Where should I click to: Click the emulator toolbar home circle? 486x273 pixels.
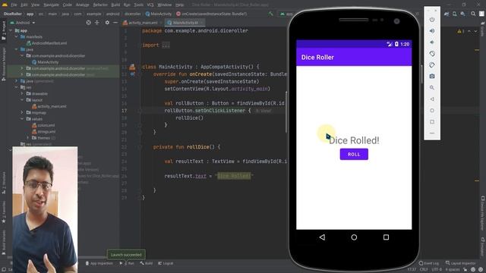432,111
